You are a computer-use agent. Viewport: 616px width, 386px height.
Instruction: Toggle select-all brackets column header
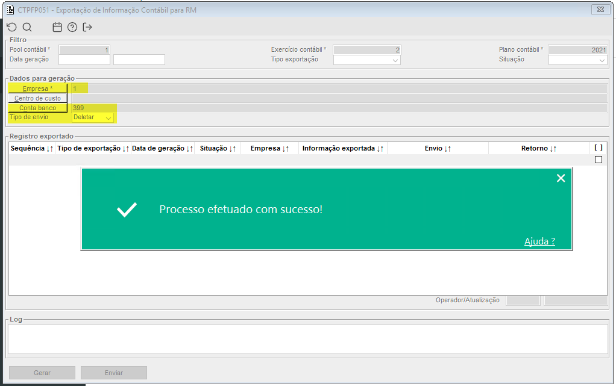coord(599,148)
